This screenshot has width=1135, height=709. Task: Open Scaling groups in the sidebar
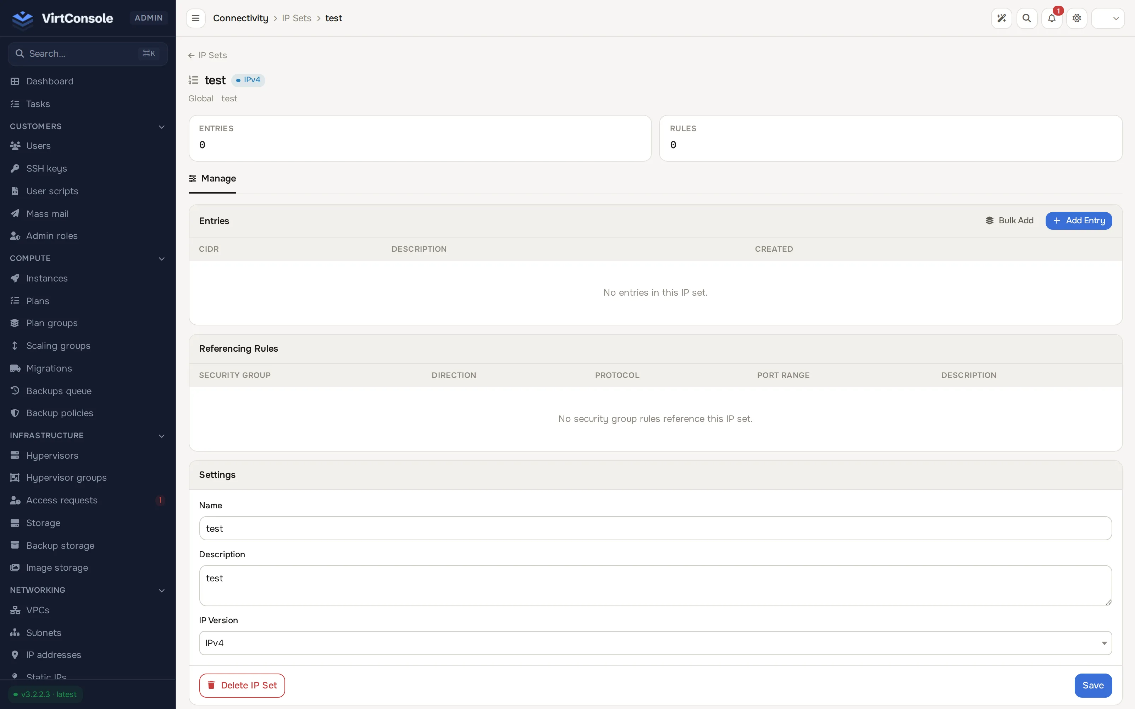coord(88,346)
